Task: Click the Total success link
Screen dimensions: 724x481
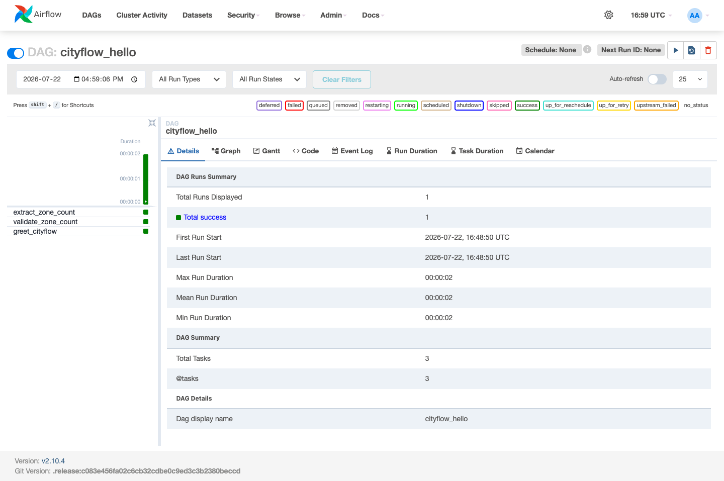Action: pyautogui.click(x=205, y=217)
